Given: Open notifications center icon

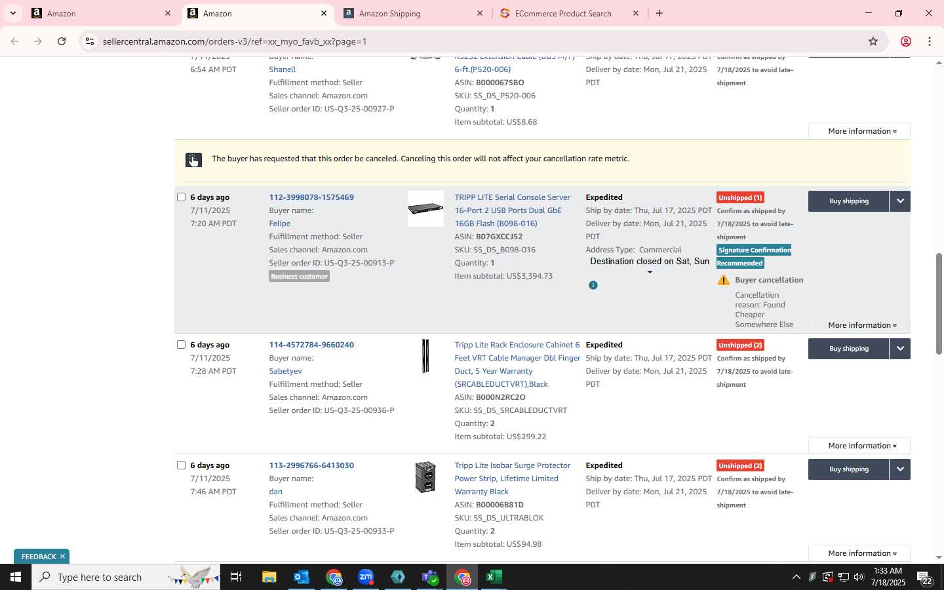Looking at the screenshot, I should pos(925,578).
